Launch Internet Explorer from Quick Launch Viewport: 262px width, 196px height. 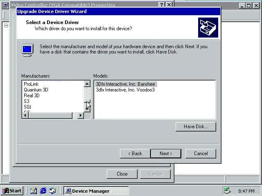[43, 191]
